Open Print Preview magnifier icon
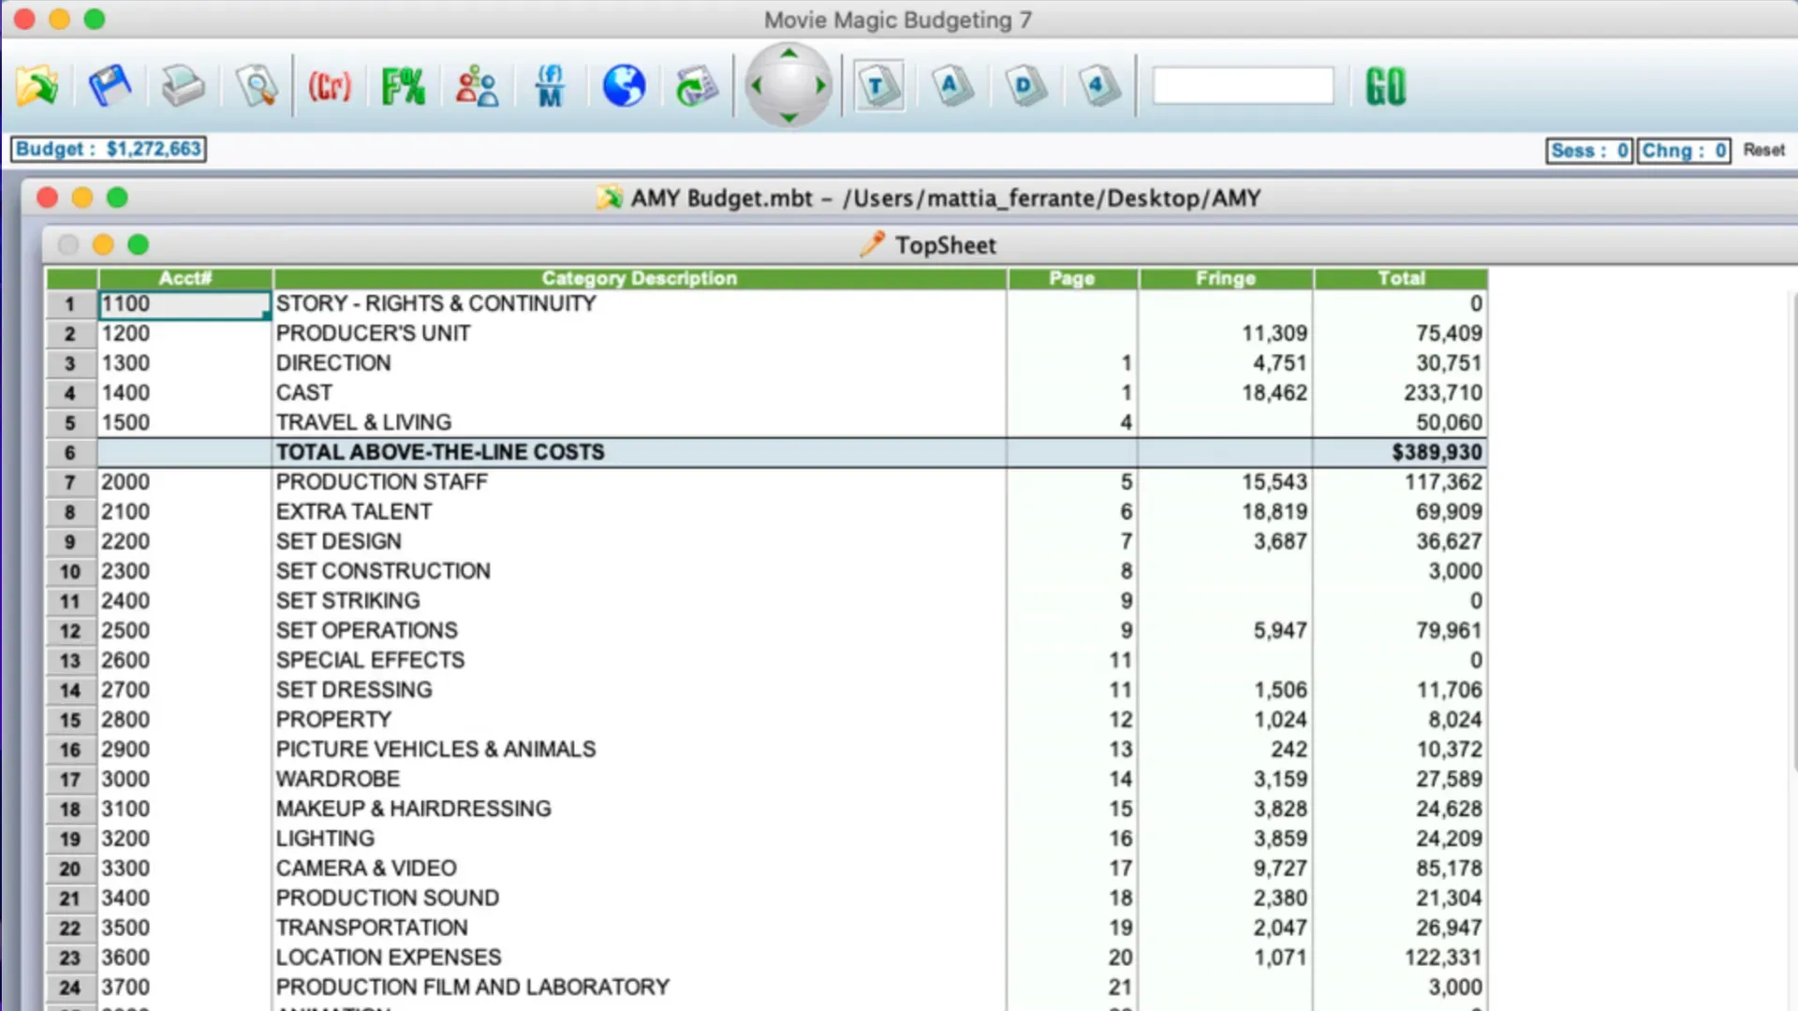 pyautogui.click(x=256, y=87)
